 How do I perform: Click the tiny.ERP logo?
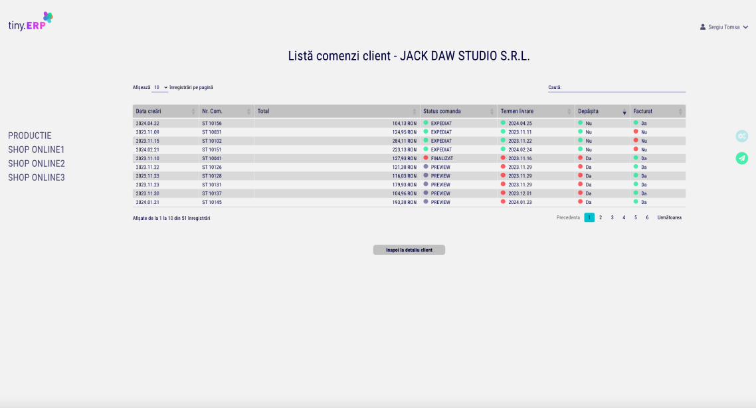pyautogui.click(x=31, y=22)
